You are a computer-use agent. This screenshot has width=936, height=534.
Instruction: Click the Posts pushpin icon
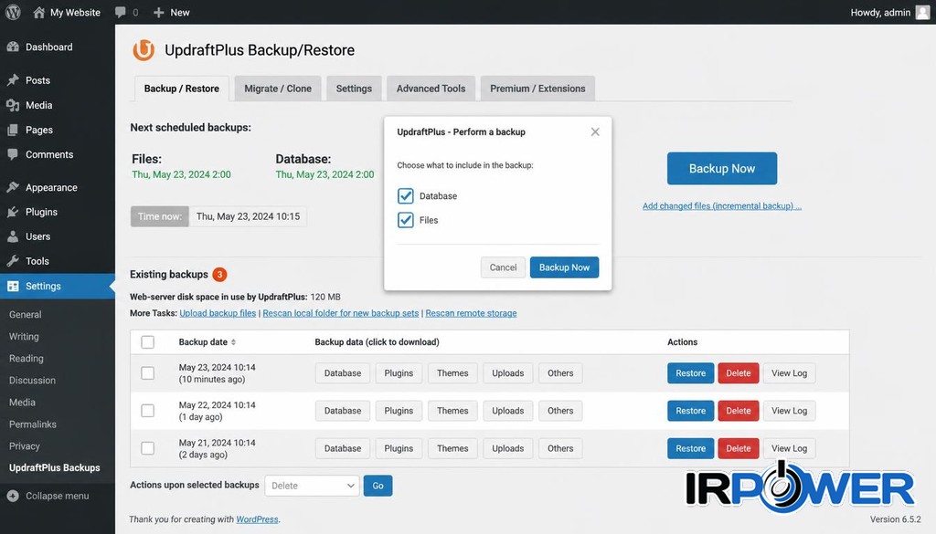coord(13,79)
